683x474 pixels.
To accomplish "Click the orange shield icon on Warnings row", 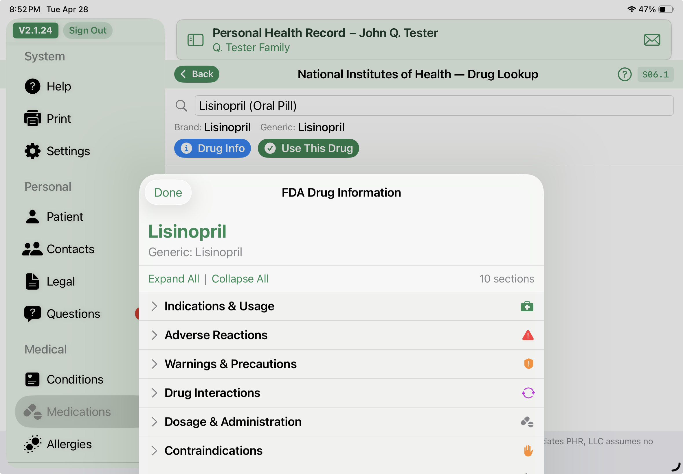I will [x=528, y=364].
